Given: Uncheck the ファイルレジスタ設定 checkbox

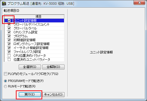Looking at the screenshot, I should (x=9, y=52).
